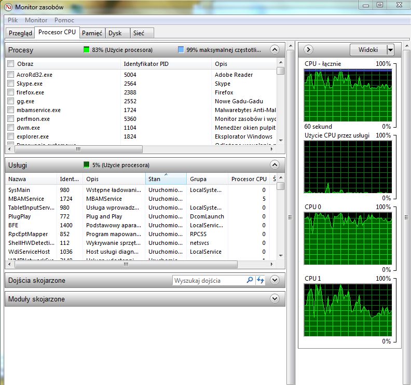The image size is (411, 385).
Task: Click the Widoki button
Action: 368,50
